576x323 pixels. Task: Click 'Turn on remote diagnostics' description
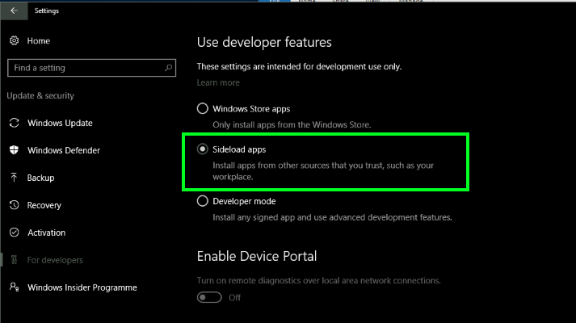pos(319,280)
